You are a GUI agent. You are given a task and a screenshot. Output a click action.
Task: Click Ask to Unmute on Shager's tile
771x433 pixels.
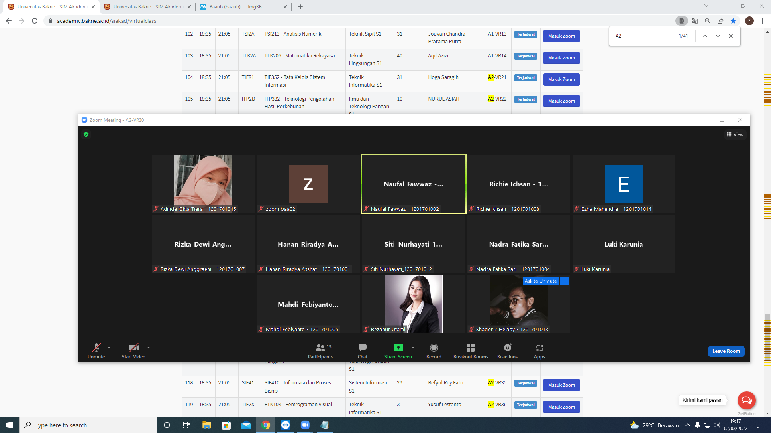tap(541, 281)
